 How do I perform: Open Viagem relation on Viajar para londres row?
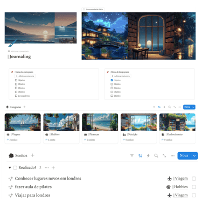[x=178, y=195]
